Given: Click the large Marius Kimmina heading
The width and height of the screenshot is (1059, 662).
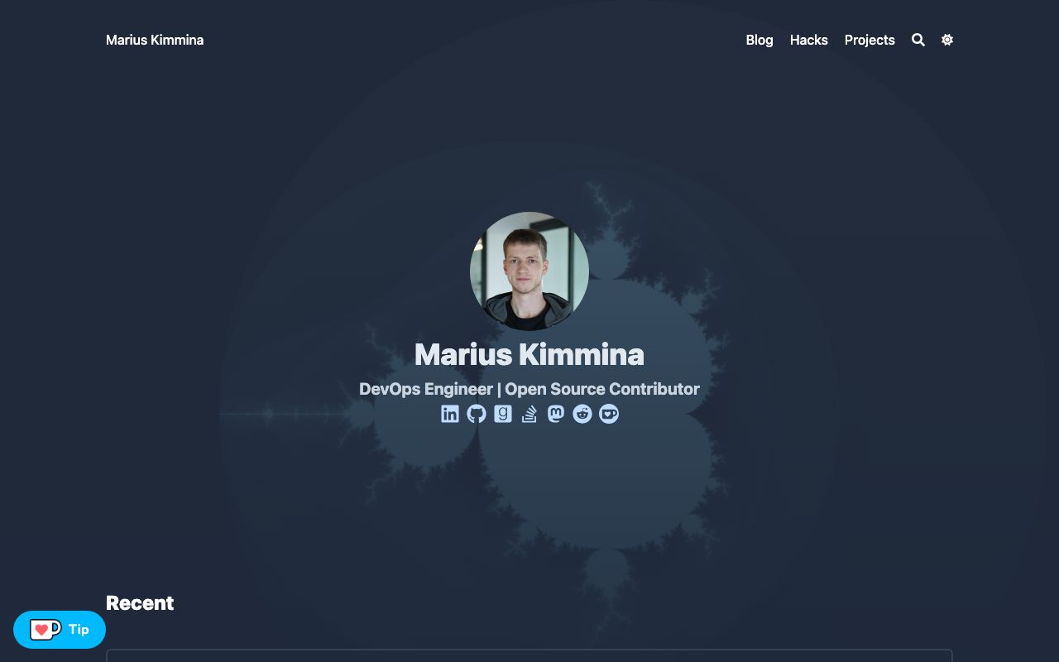Looking at the screenshot, I should point(529,354).
